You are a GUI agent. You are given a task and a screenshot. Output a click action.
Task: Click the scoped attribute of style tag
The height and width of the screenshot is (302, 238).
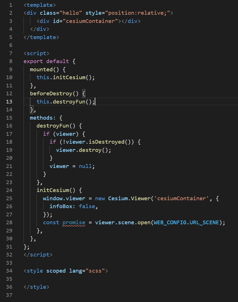56,271
